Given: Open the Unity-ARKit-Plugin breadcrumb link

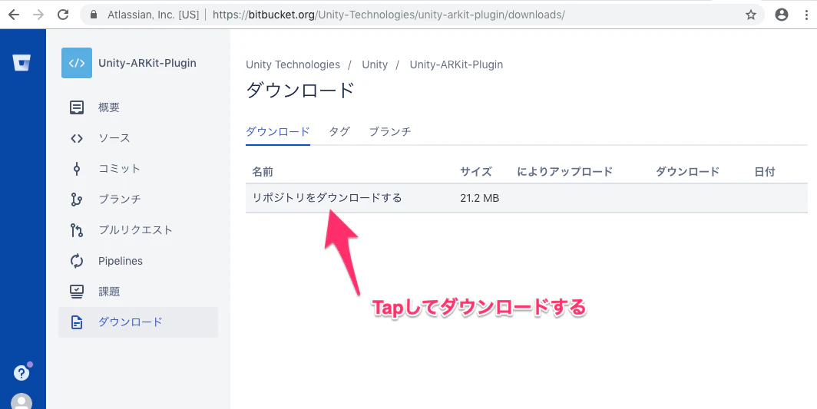Looking at the screenshot, I should [456, 64].
